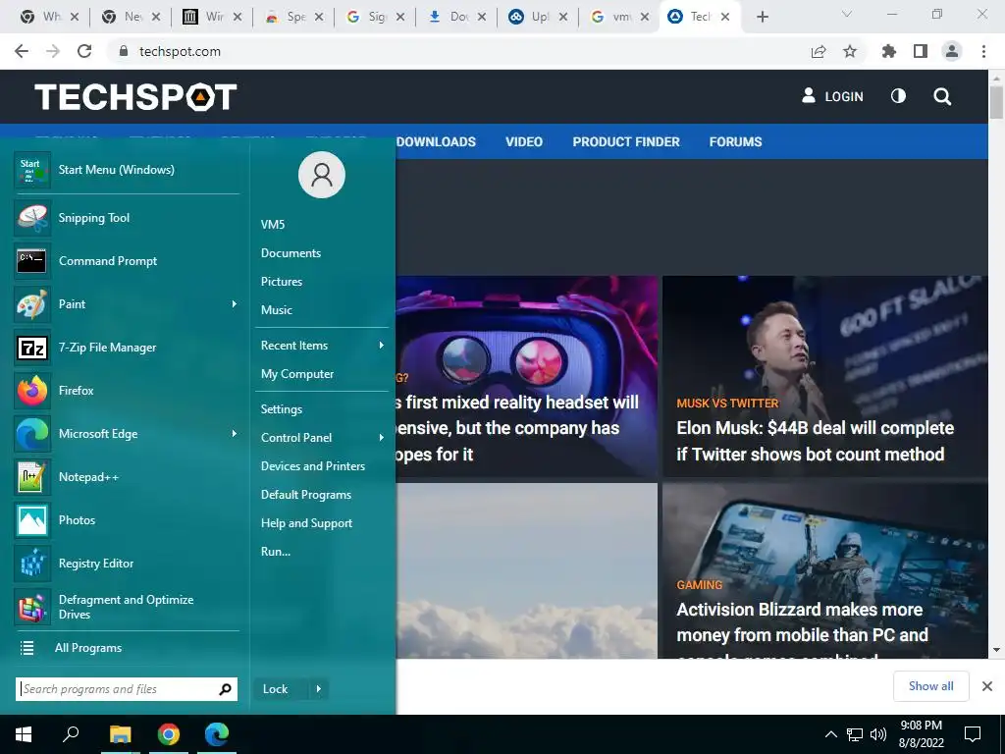Click Start Menu (Windows) entry

click(127, 170)
